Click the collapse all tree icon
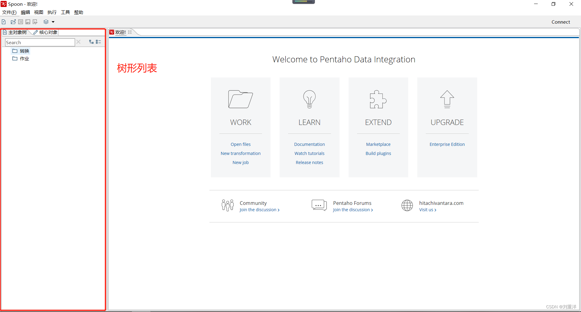581x312 pixels. [98, 42]
